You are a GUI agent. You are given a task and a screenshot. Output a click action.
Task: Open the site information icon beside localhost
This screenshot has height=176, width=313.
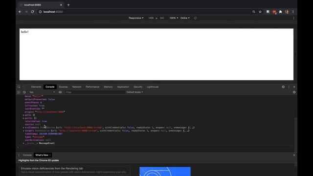40,12
